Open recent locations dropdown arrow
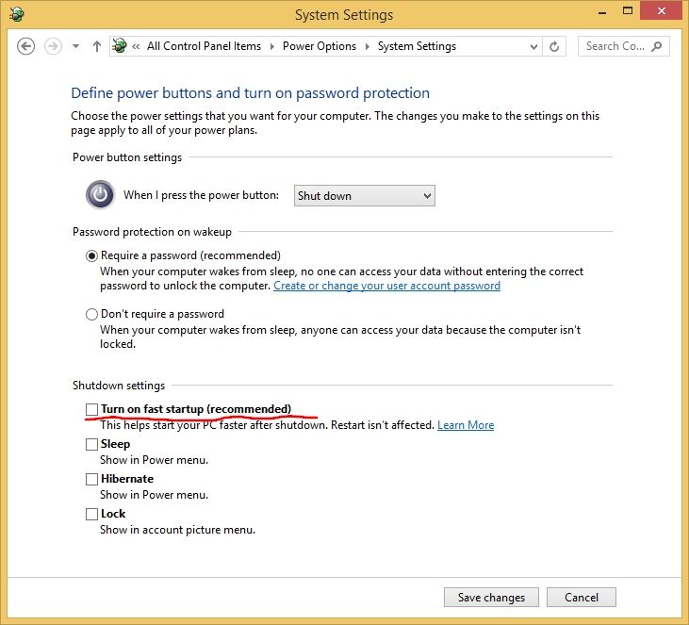The width and height of the screenshot is (689, 625). coord(76,46)
